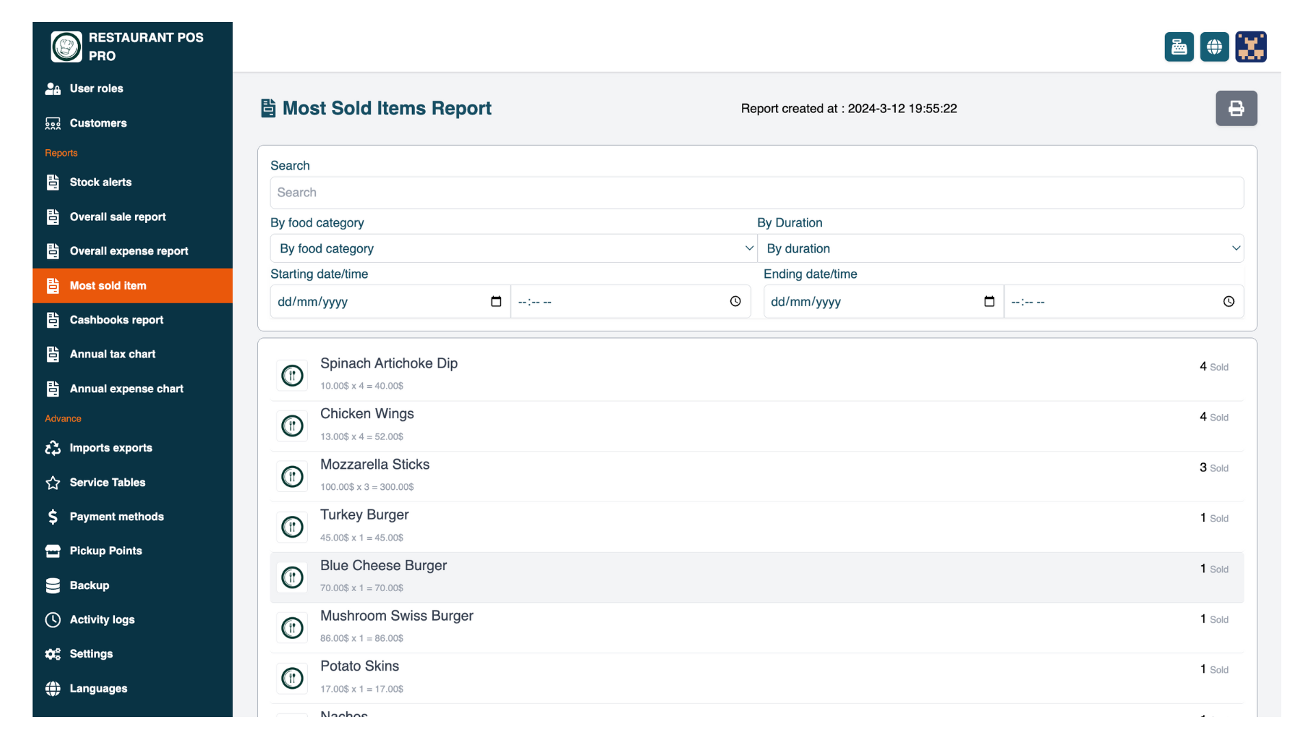Viewport: 1314px width, 739px height.
Task: Select the Blue Cheese Burger row
Action: (756, 577)
